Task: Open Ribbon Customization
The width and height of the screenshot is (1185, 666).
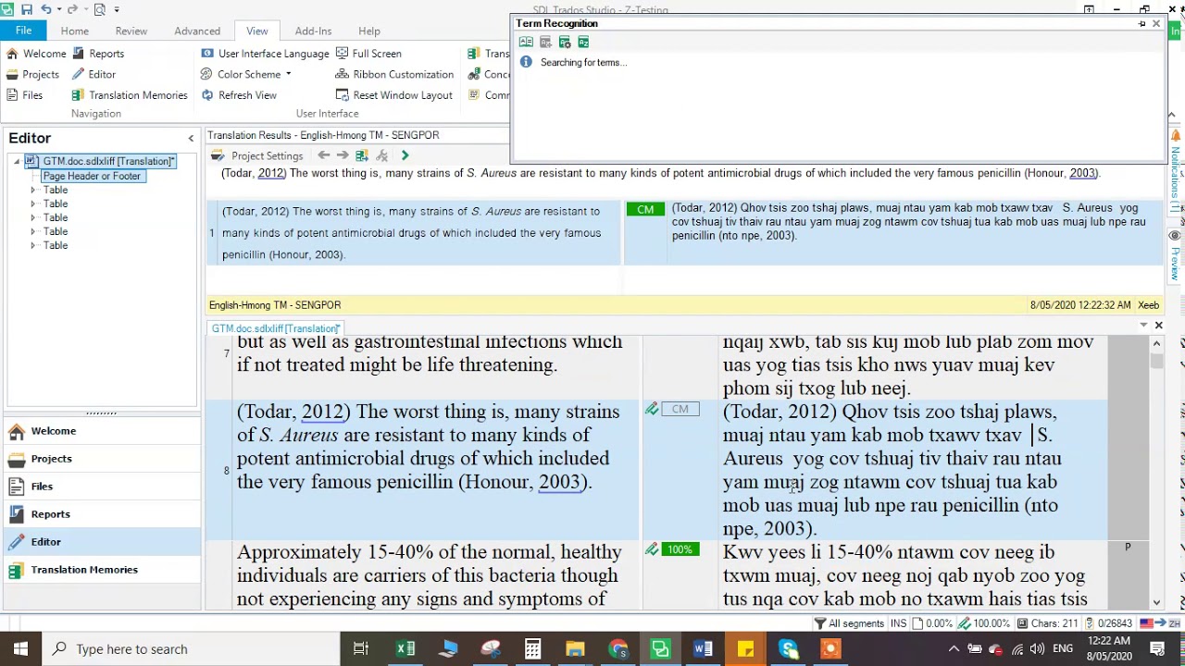Action: pyautogui.click(x=395, y=74)
